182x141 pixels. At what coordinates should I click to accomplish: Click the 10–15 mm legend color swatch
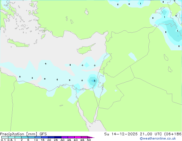click(x=38, y=137)
